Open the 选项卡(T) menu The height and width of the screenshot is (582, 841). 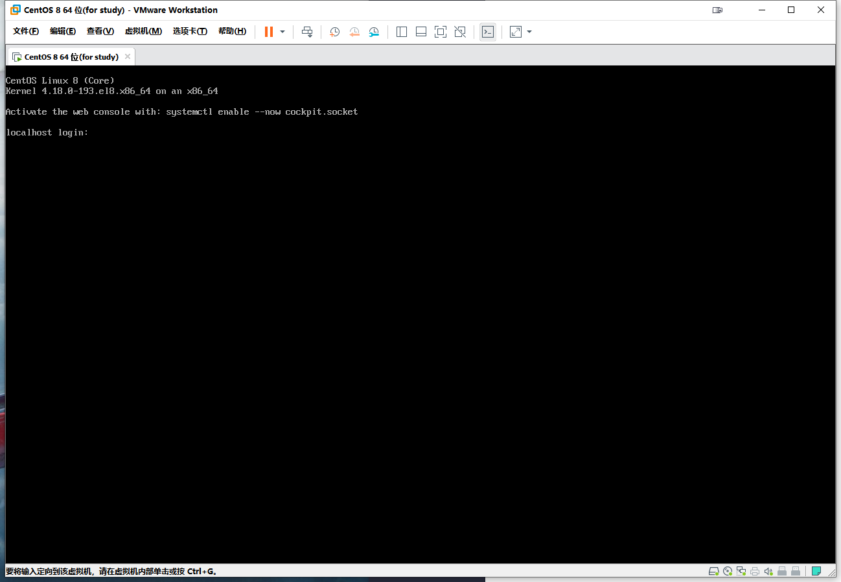click(190, 31)
